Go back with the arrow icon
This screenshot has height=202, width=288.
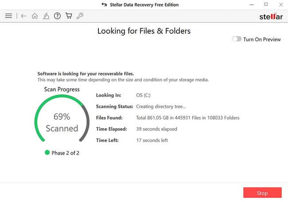click(23, 16)
